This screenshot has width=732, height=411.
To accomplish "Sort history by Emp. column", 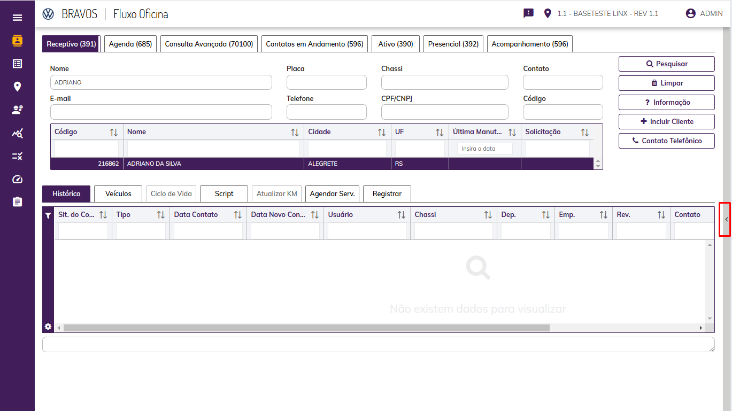I will coord(603,215).
